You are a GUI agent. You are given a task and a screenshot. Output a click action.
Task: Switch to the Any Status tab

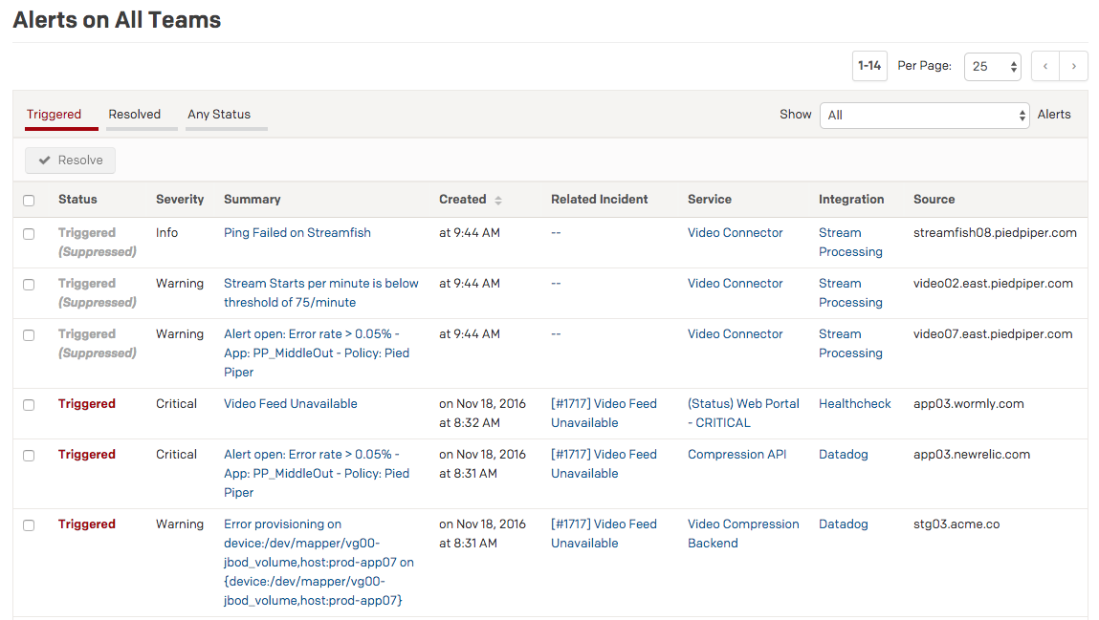coord(219,115)
